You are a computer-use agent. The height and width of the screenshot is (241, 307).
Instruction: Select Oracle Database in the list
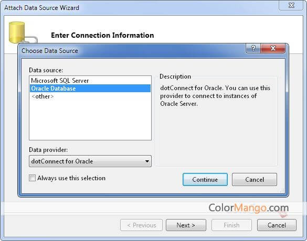point(90,89)
